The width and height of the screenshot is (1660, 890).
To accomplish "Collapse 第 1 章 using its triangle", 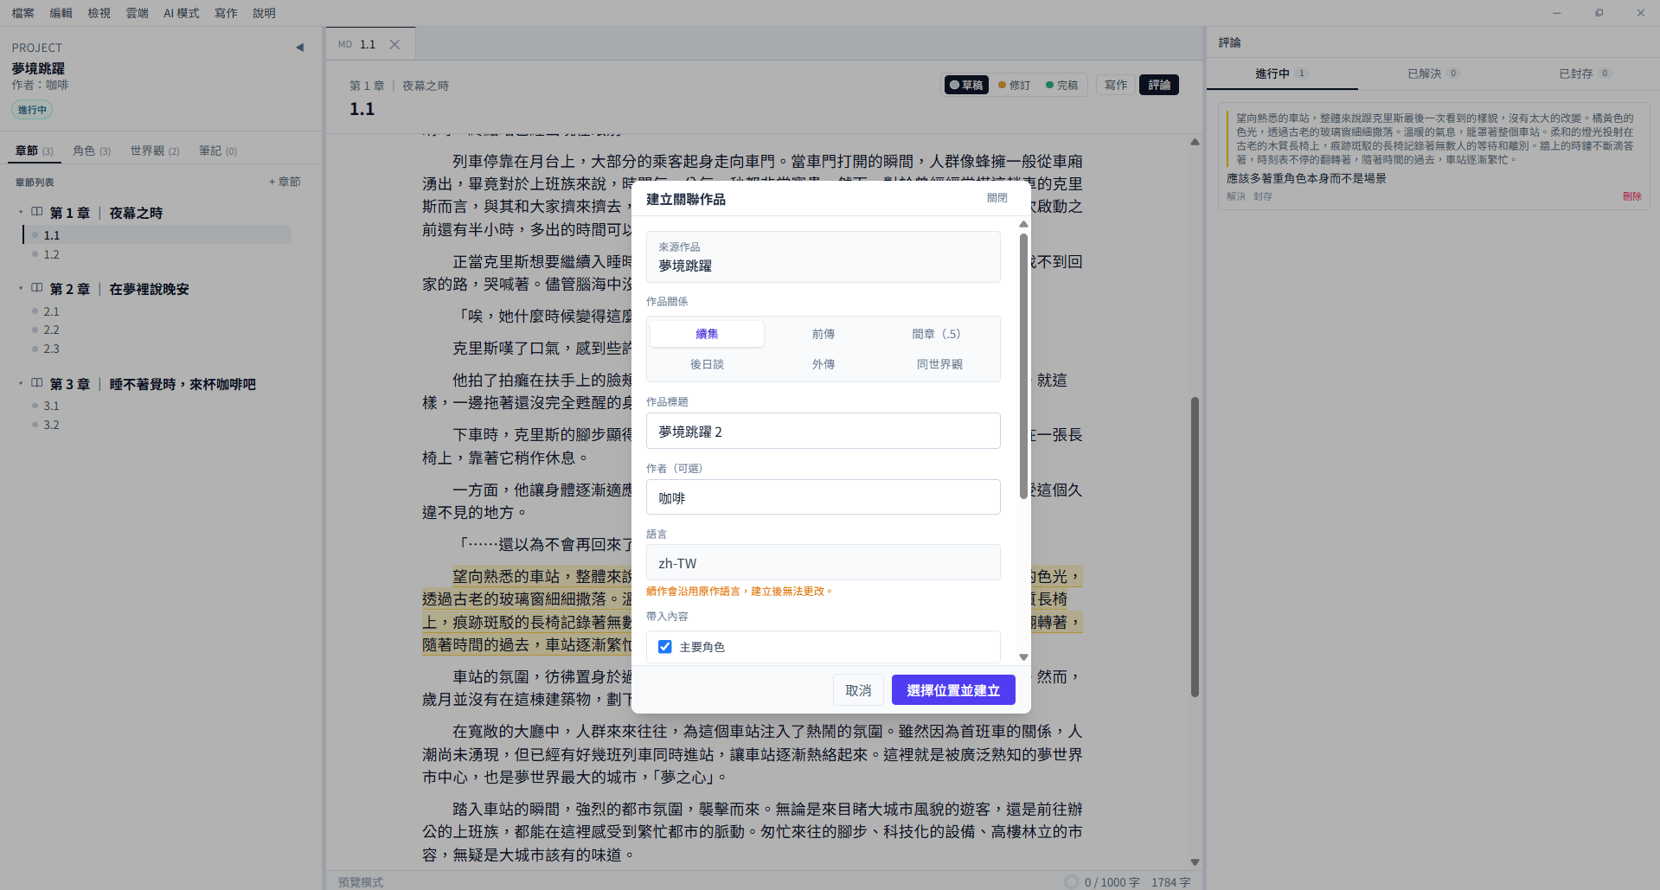I will [x=21, y=212].
